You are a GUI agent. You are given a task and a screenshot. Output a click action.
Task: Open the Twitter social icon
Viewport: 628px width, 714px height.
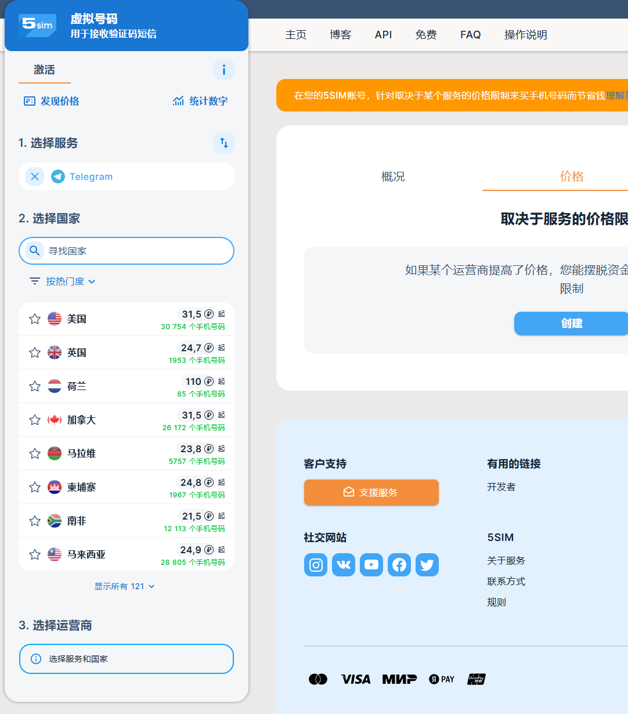coord(427,565)
